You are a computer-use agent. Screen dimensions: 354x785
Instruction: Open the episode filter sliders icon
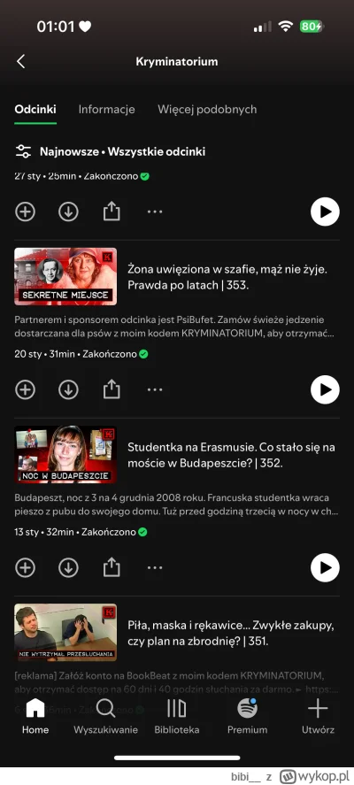pyautogui.click(x=23, y=151)
